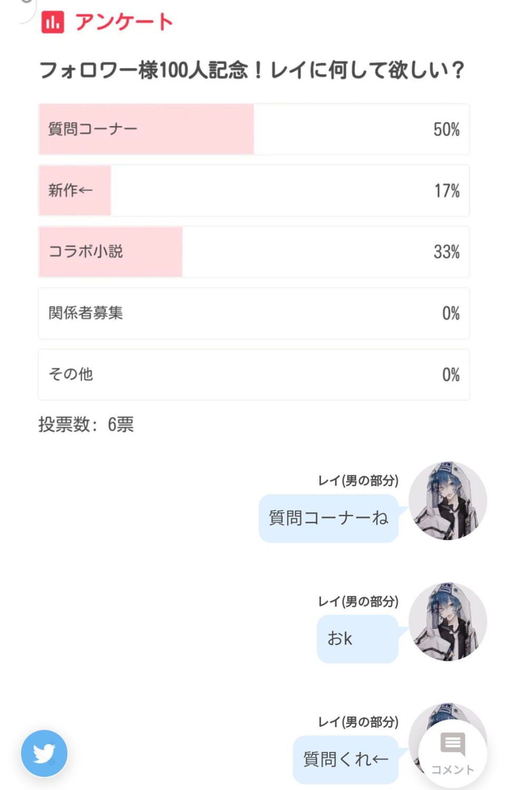The height and width of the screenshot is (790, 506).
Task: Tap name label above 質問くれ← bubble
Action: 358,722
